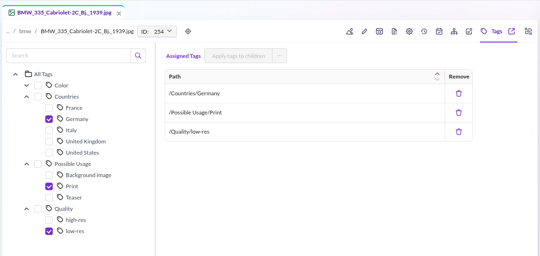540x256 pixels.
Task: Check the Background Image tag checkbox
Action: coord(49,175)
